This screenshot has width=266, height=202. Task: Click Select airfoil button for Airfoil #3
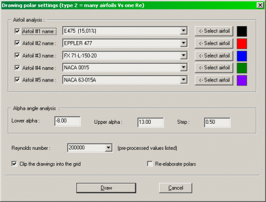pos(214,55)
